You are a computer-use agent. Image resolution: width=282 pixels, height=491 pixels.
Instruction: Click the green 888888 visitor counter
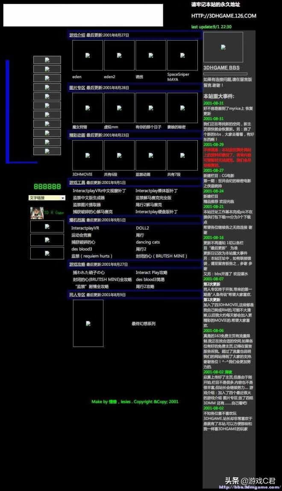(x=47, y=187)
